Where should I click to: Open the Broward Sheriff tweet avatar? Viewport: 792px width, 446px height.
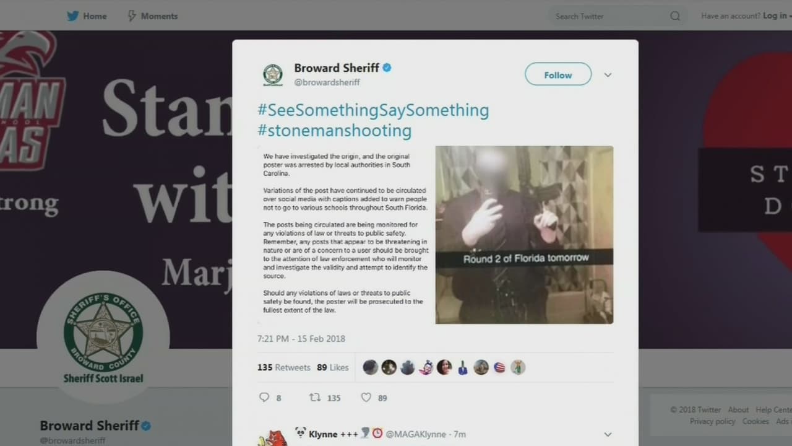coord(272,75)
